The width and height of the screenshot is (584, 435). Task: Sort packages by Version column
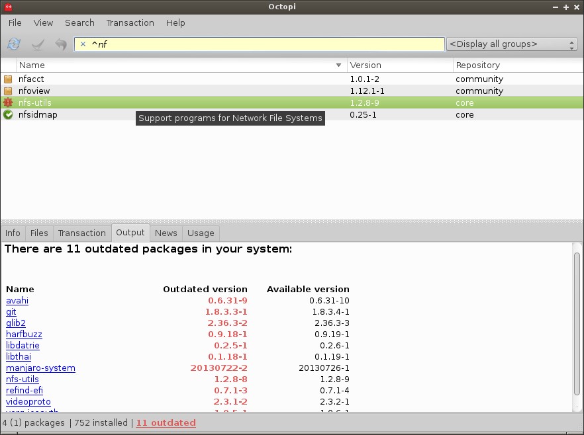pyautogui.click(x=399, y=65)
